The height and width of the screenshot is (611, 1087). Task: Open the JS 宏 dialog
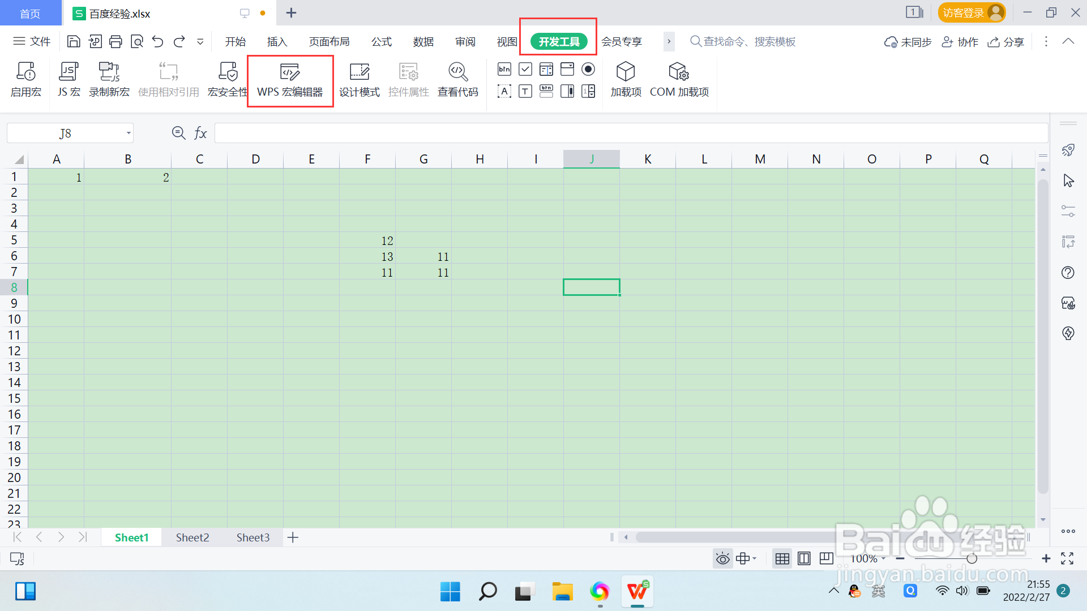pos(69,80)
